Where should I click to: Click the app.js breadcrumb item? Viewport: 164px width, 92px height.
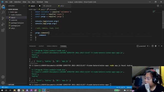point(42,9)
